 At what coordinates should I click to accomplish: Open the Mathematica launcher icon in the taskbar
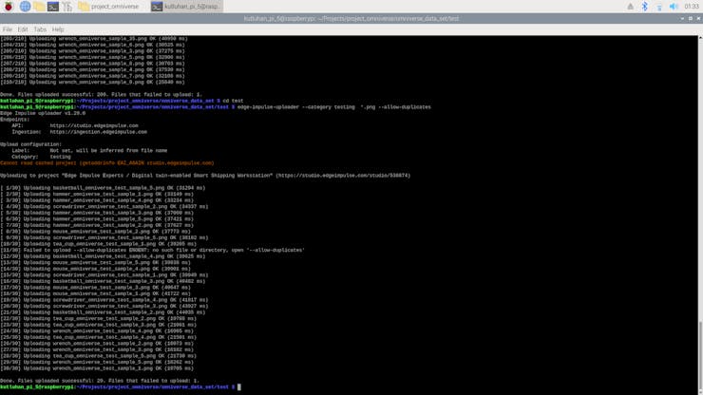(67, 7)
